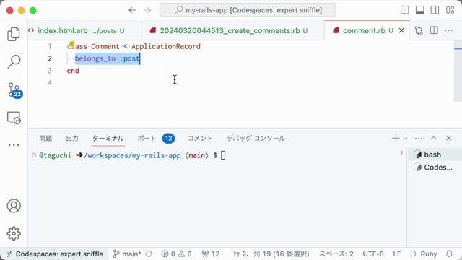This screenshot has height=260, width=462.
Task: Open the Search view in activity bar
Action: coord(14,62)
